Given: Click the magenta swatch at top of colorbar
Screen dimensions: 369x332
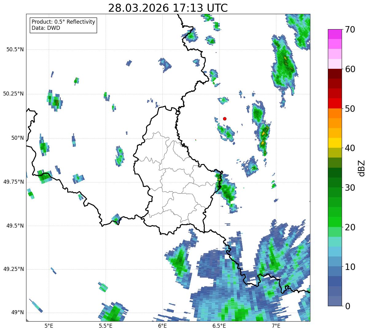Looking at the screenshot, I should click(335, 34).
